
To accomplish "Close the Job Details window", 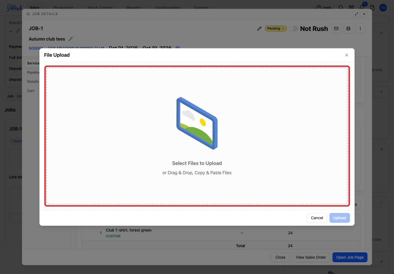I will coord(364,14).
